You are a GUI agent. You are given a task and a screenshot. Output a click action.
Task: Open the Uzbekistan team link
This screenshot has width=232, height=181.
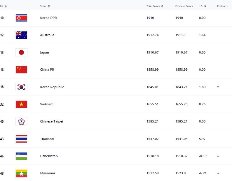[49, 156]
